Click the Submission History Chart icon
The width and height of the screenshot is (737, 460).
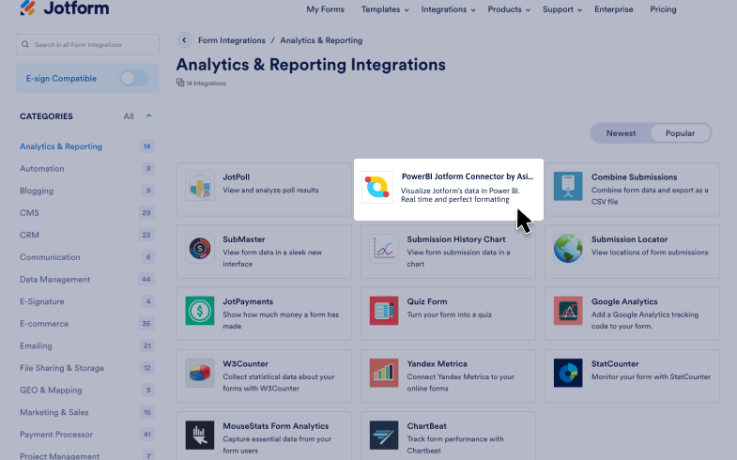[384, 249]
